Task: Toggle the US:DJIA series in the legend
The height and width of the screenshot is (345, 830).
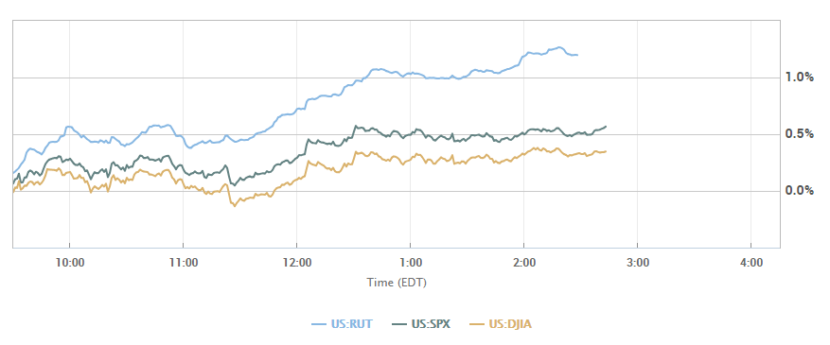Action: [501, 324]
